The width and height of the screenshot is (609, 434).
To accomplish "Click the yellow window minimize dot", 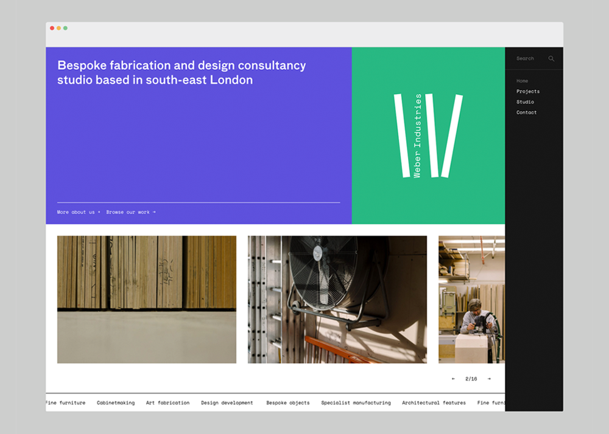I will (x=59, y=28).
